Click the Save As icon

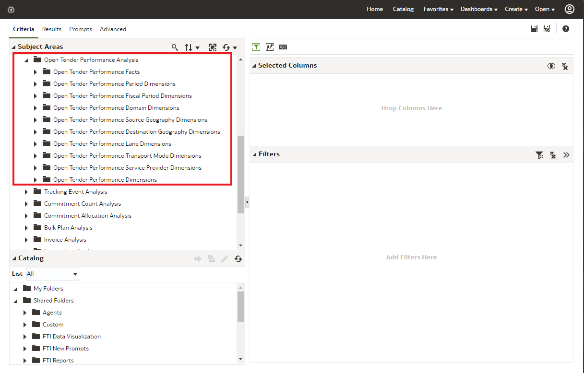tap(547, 29)
